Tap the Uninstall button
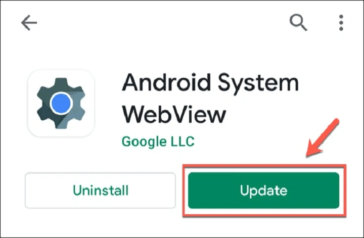Screen dimensions: 364x238 point(100,191)
